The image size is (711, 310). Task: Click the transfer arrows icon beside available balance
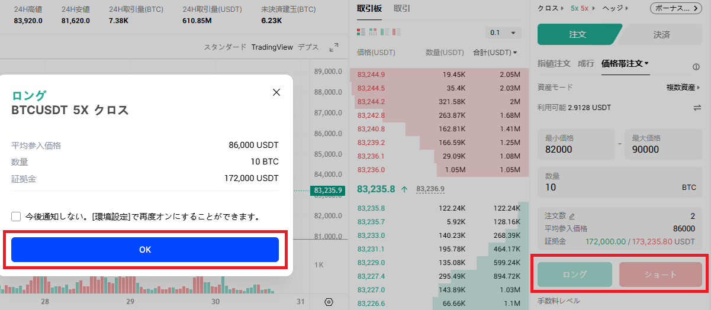[697, 108]
